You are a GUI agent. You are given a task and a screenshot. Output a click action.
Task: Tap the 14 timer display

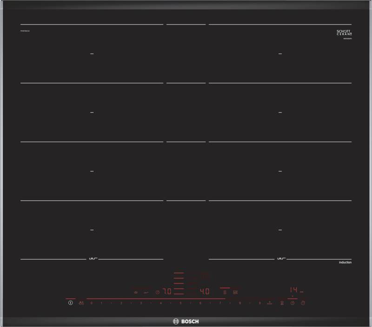294,290
